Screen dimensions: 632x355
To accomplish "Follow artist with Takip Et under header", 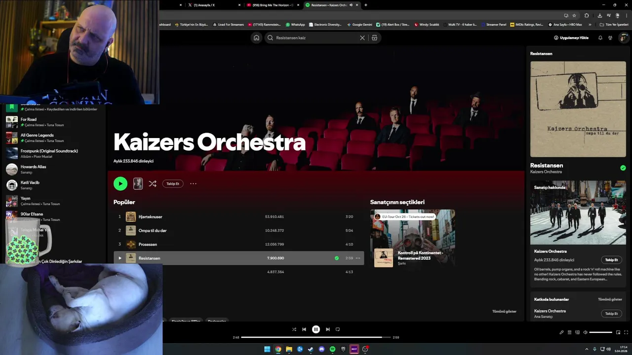I will point(173,183).
